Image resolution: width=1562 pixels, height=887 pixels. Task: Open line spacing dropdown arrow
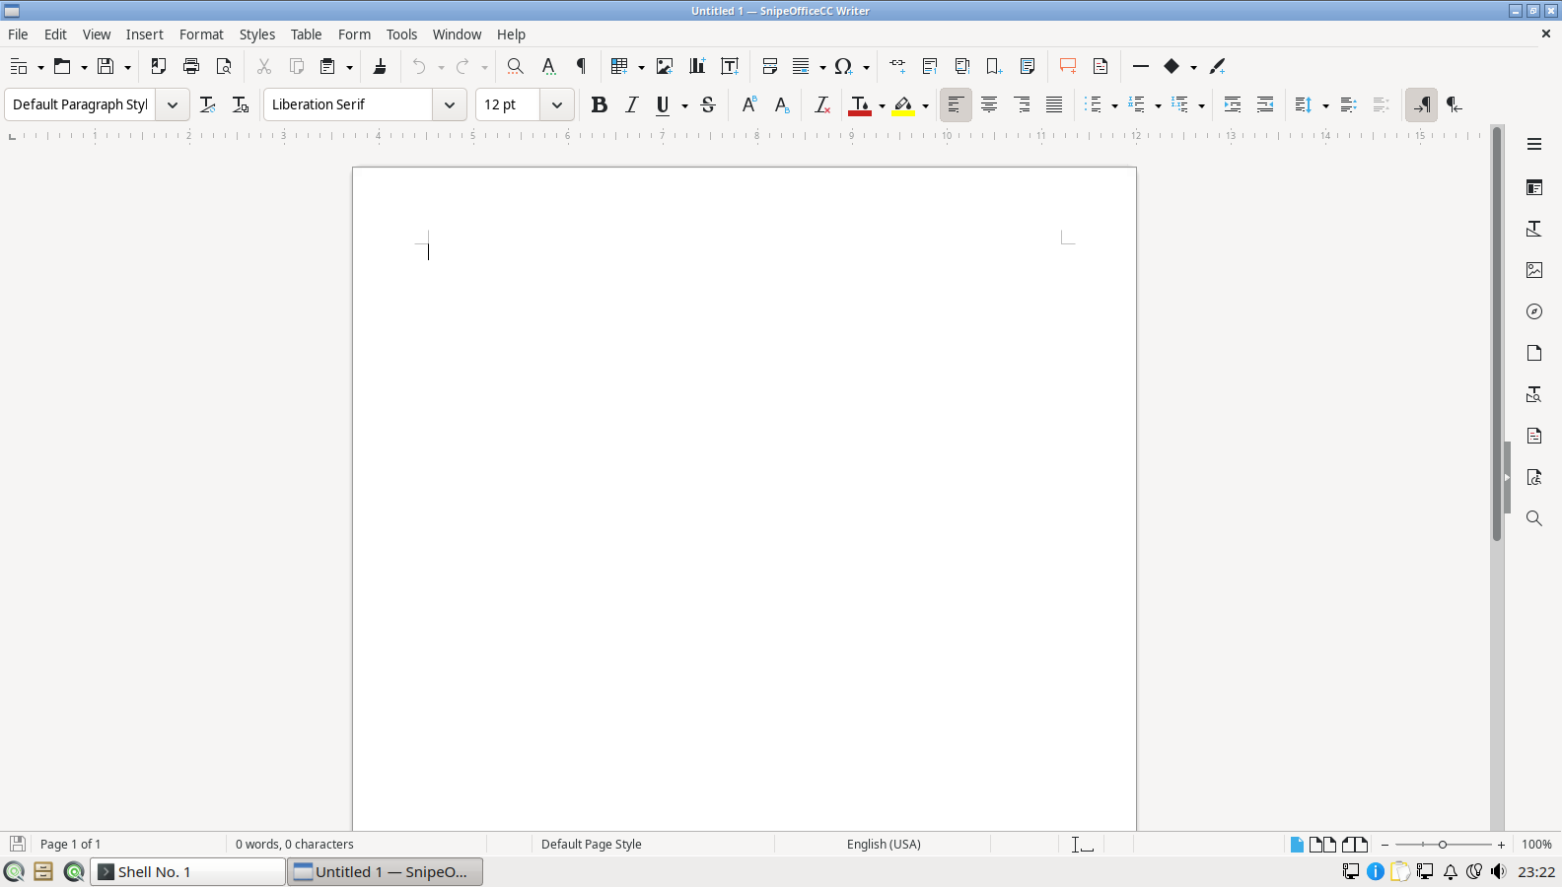tap(1325, 105)
